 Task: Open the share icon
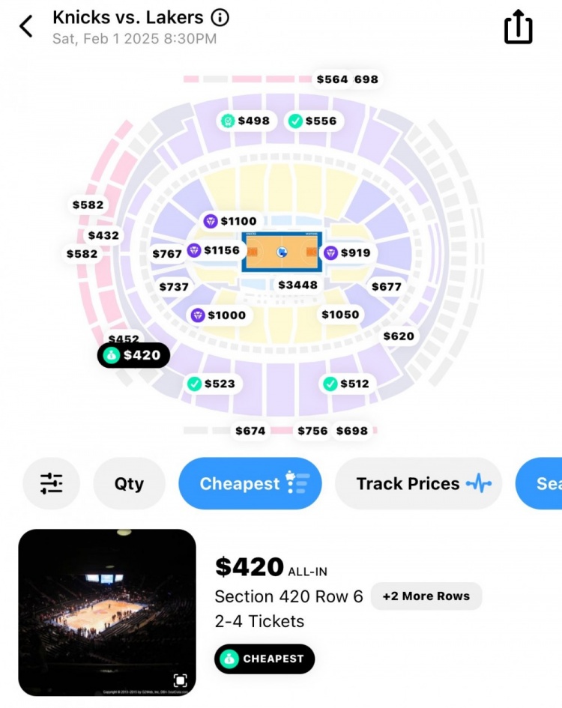pos(518,28)
